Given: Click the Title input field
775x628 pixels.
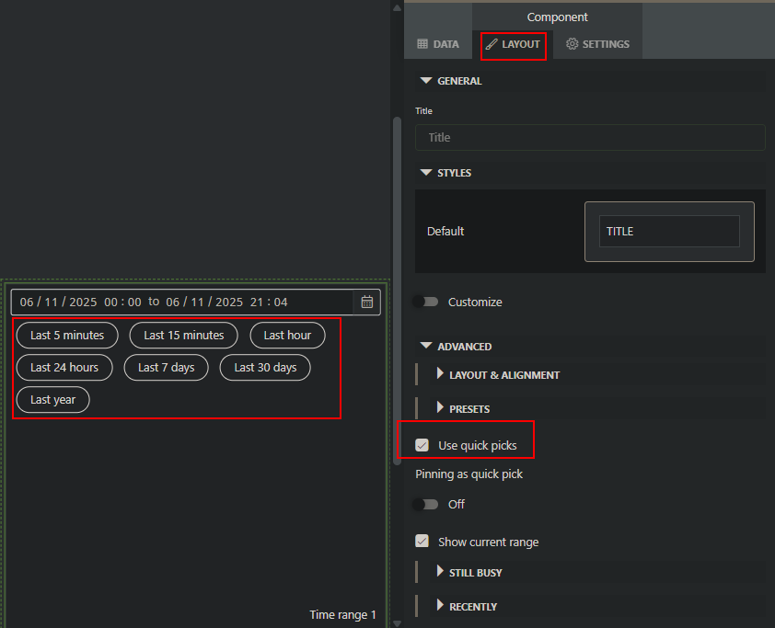Looking at the screenshot, I should (590, 137).
